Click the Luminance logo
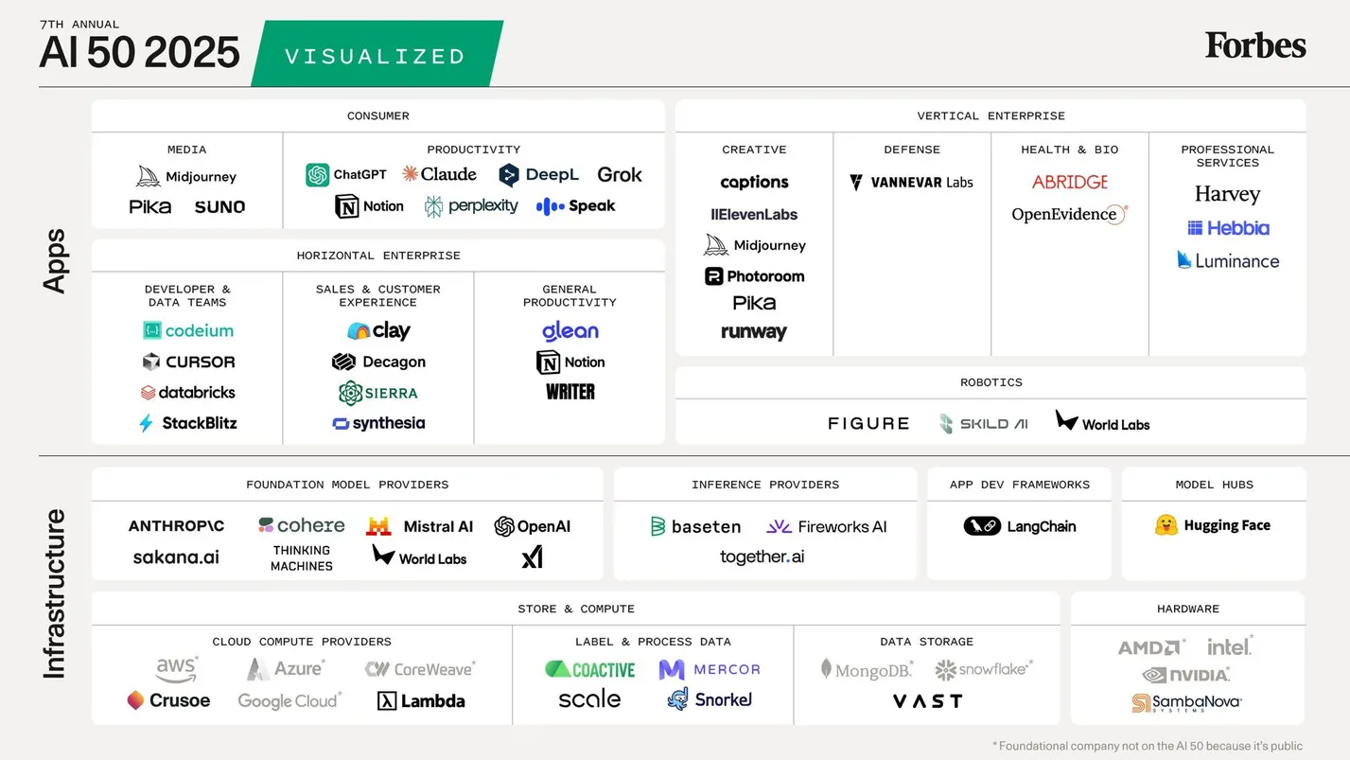This screenshot has width=1350, height=760. pyautogui.click(x=1228, y=260)
